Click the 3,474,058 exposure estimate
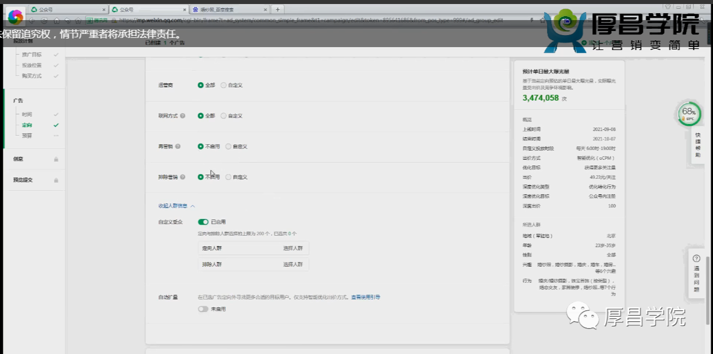Image resolution: width=713 pixels, height=354 pixels. click(x=541, y=98)
